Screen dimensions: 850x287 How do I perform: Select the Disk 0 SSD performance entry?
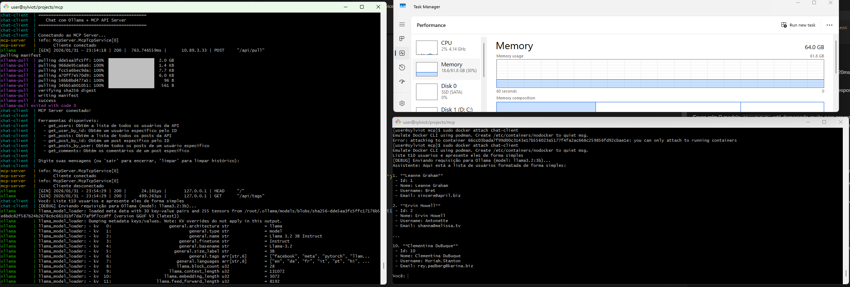coord(446,91)
